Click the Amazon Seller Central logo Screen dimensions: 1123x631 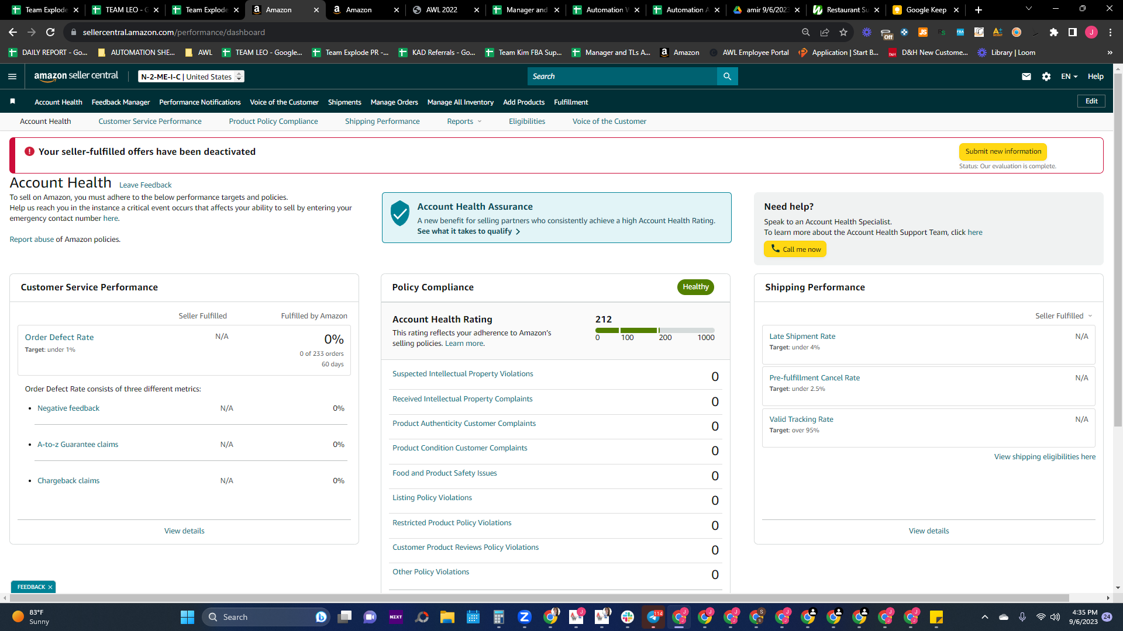coord(76,76)
